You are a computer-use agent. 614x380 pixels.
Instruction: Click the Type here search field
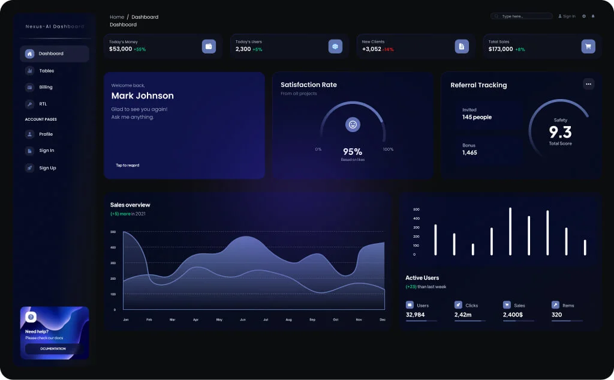click(x=522, y=16)
